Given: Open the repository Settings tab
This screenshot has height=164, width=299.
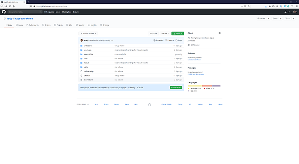Looking at the screenshot, I should pyautogui.click(x=105, y=25).
